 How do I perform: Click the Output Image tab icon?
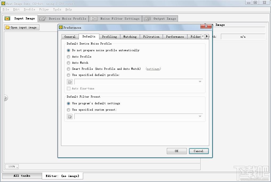pyautogui.click(x=147, y=19)
